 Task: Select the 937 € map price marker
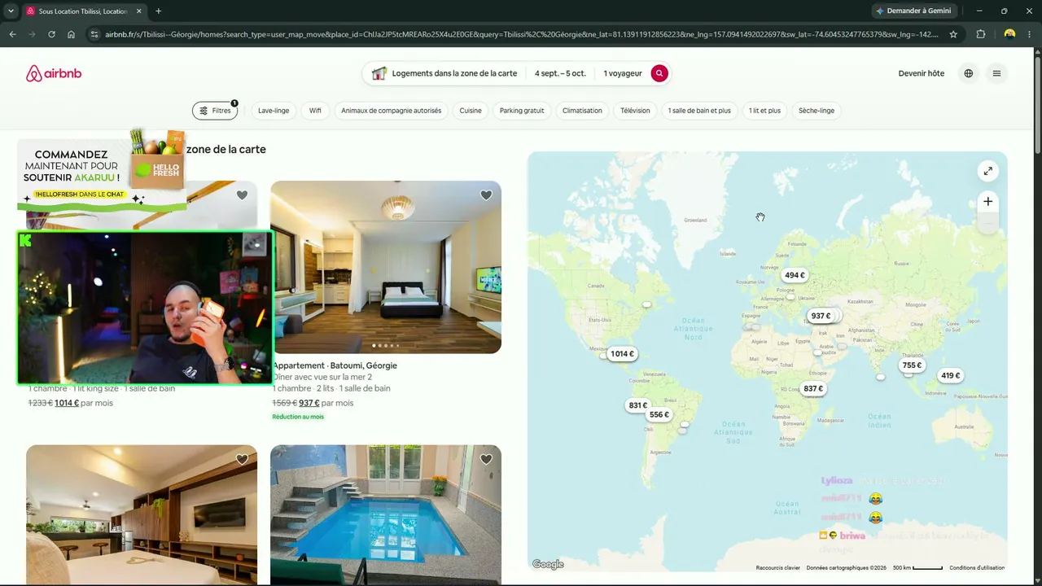tap(821, 316)
